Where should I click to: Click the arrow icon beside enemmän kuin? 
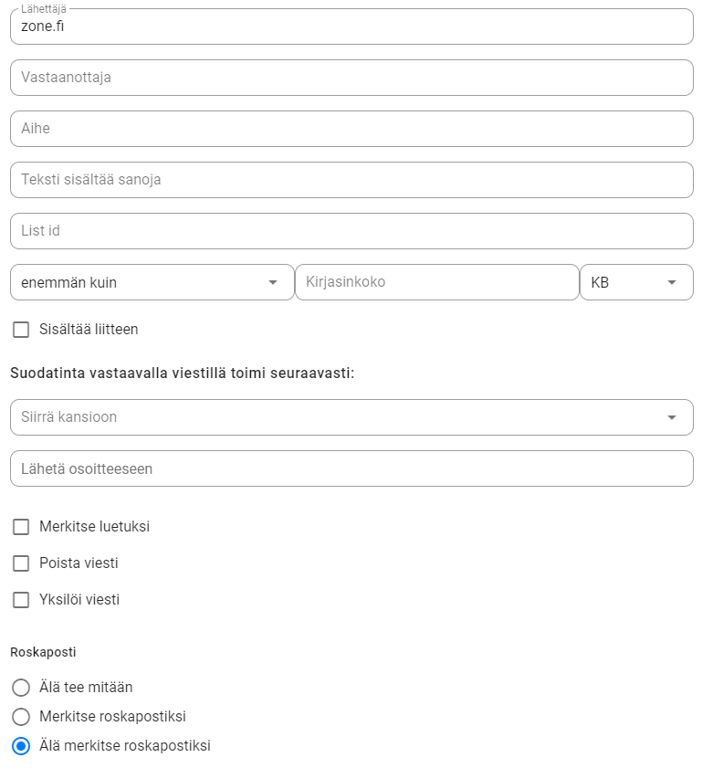(273, 282)
